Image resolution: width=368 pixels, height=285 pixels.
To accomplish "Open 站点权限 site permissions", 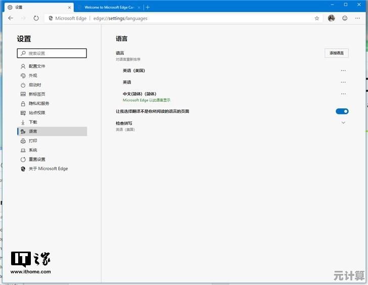I will [52, 113].
